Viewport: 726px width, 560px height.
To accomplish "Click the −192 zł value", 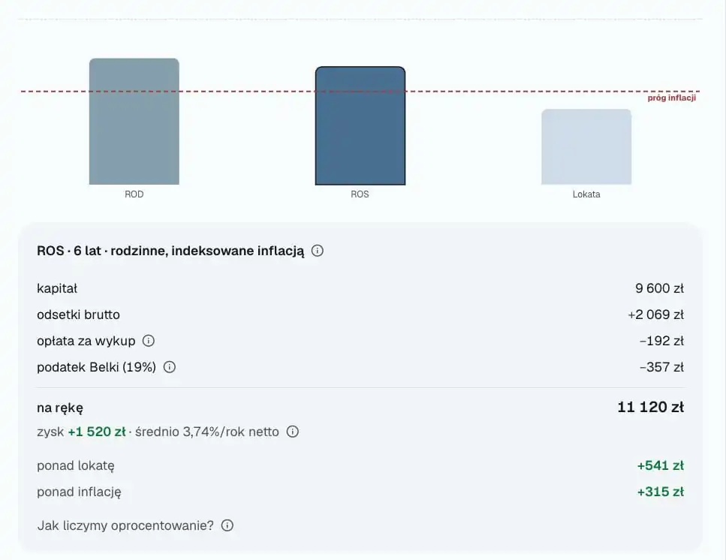I will click(x=661, y=341).
